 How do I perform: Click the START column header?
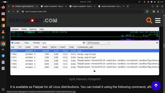tap(63, 47)
